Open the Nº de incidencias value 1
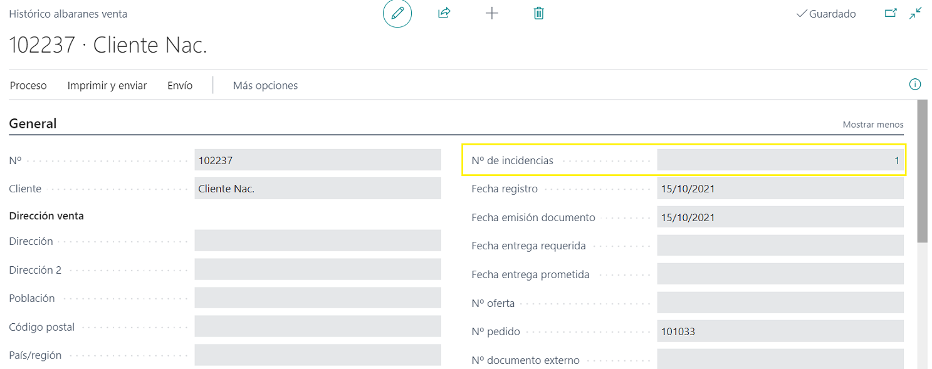Screen dimensions: 932x369 [896, 160]
